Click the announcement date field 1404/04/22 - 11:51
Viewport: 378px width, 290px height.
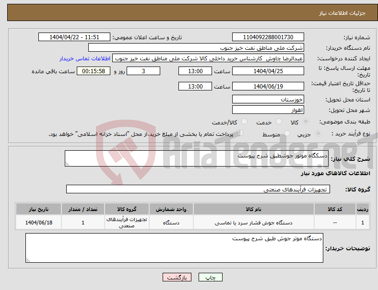pos(74,37)
